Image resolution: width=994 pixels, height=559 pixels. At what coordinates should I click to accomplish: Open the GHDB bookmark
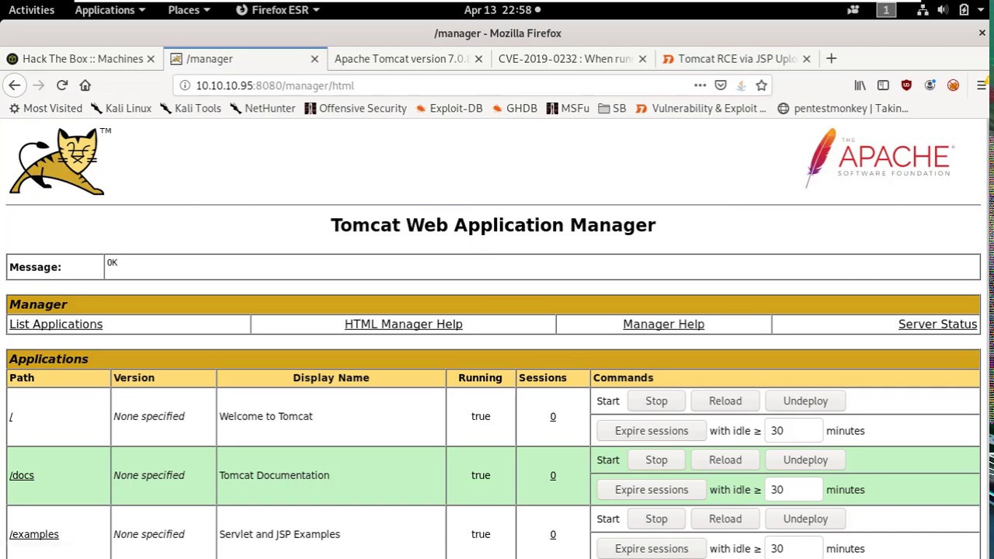pyautogui.click(x=514, y=109)
